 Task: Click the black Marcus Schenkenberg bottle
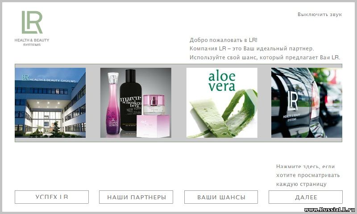[x=131, y=99]
